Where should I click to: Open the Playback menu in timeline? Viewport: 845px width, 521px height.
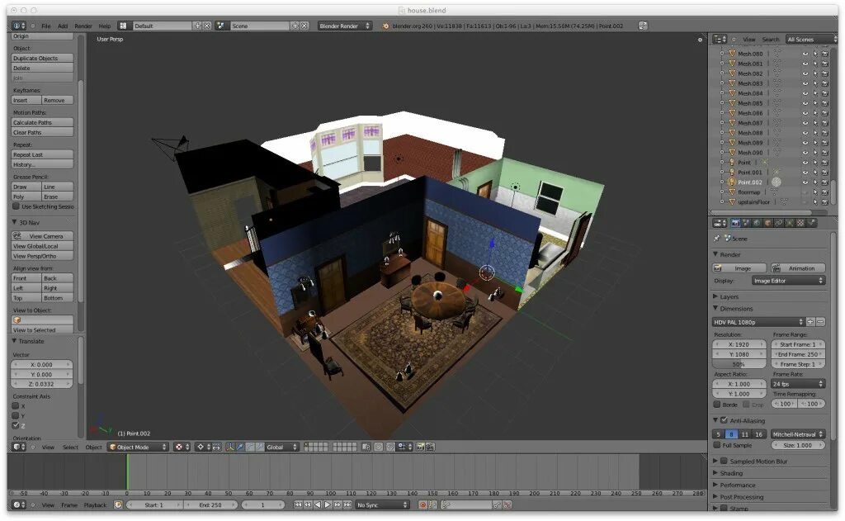[95, 505]
